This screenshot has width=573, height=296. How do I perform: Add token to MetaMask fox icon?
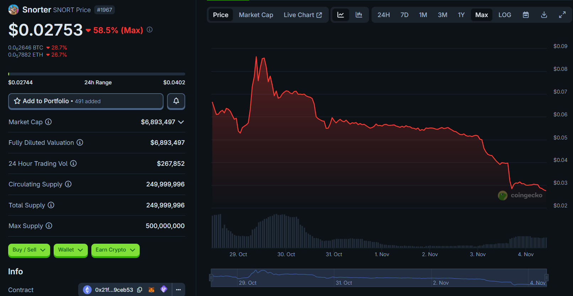[151, 290]
